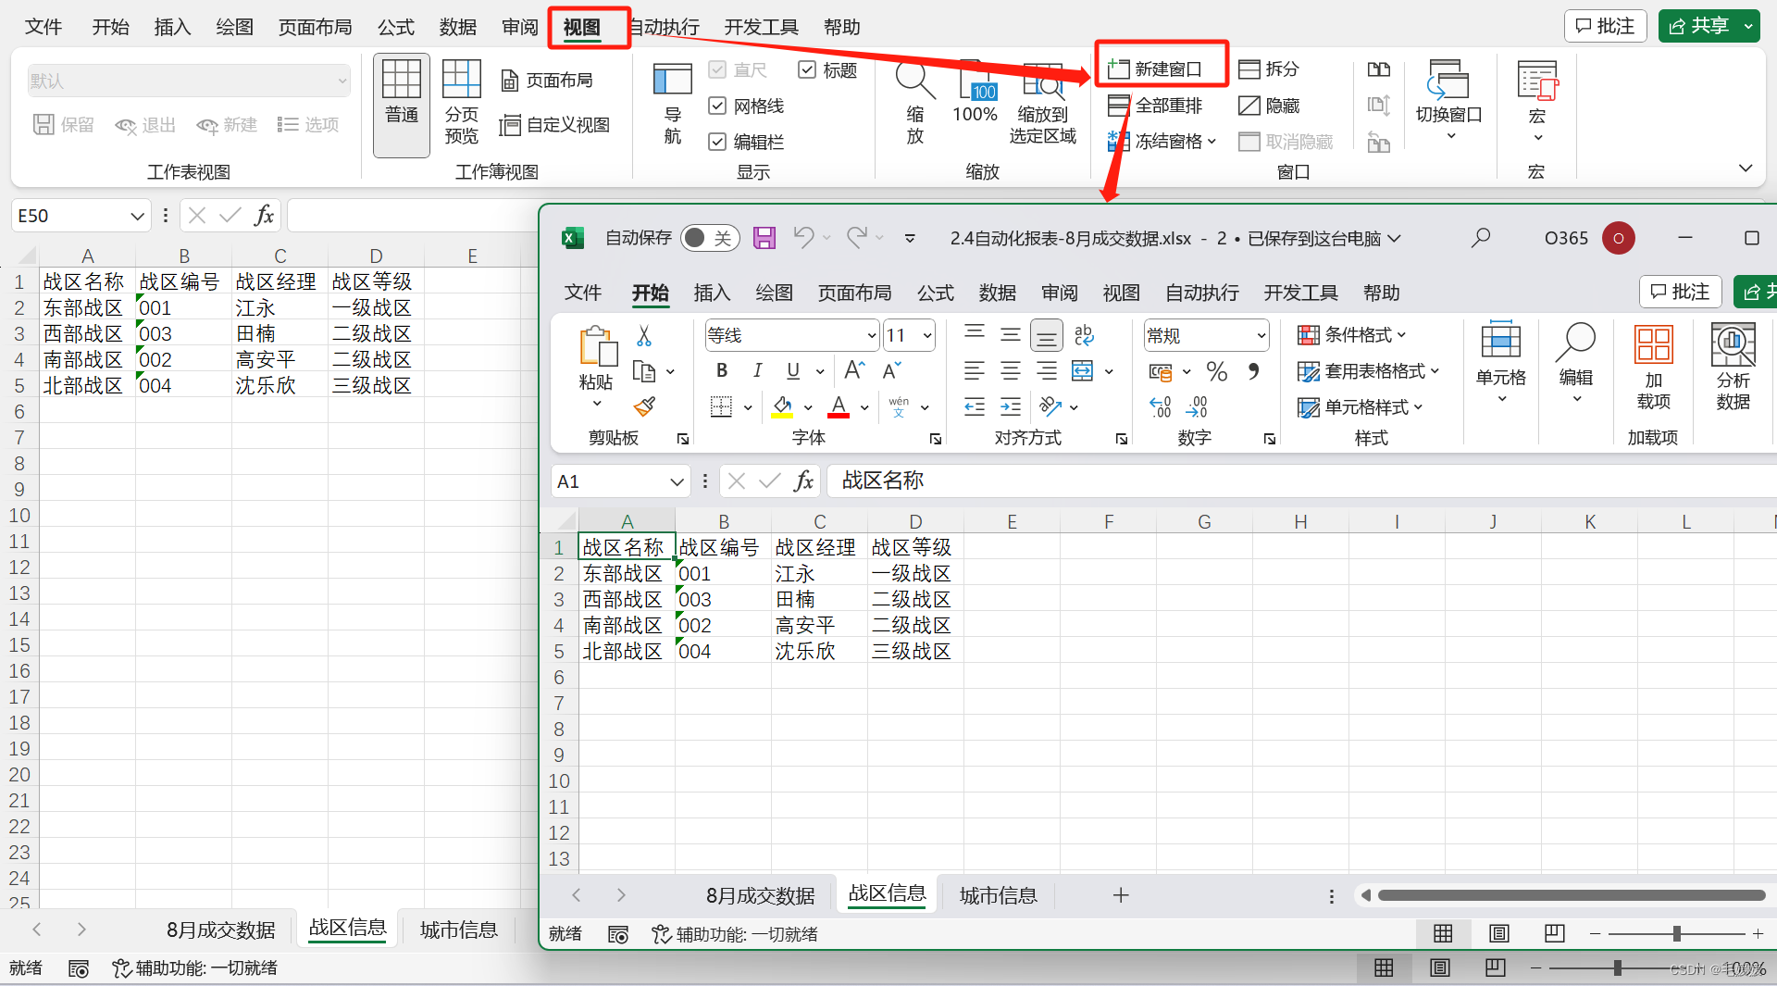Apply Percent Style format

[1217, 371]
